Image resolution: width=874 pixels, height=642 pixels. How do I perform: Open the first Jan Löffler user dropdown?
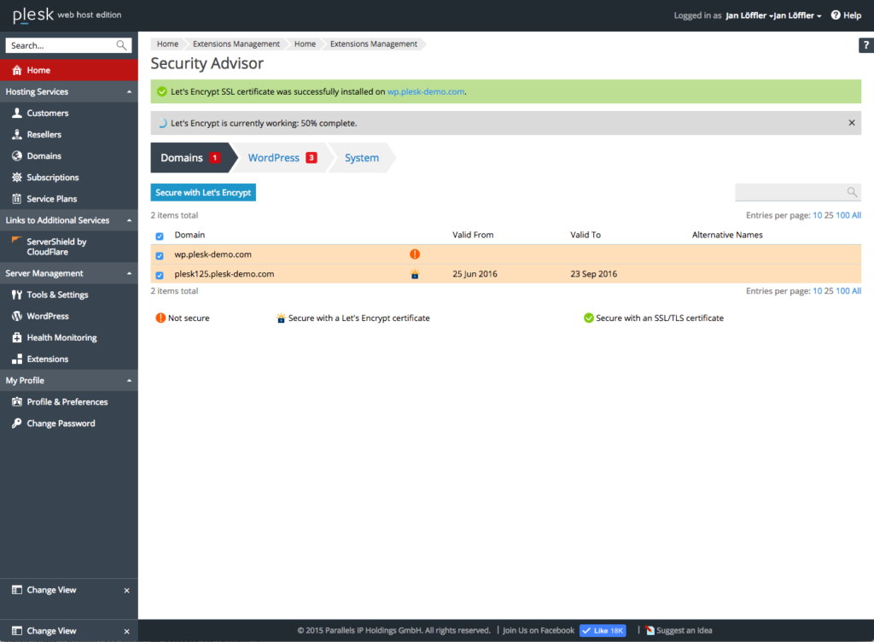click(749, 15)
